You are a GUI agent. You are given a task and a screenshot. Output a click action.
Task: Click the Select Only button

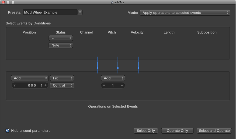click(x=146, y=131)
